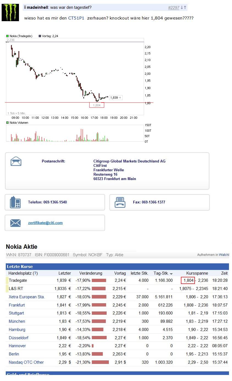
Task: Click the Nokia Volumen legend marker
Action: 7,123
